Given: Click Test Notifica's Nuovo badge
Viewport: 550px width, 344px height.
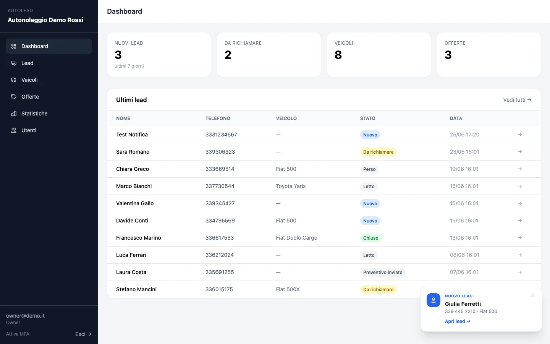Looking at the screenshot, I should click(x=370, y=135).
